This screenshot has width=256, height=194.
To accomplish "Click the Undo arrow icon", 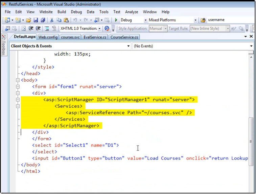I will [x=75, y=20].
